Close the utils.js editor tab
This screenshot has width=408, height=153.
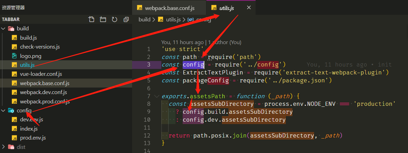coord(249,8)
